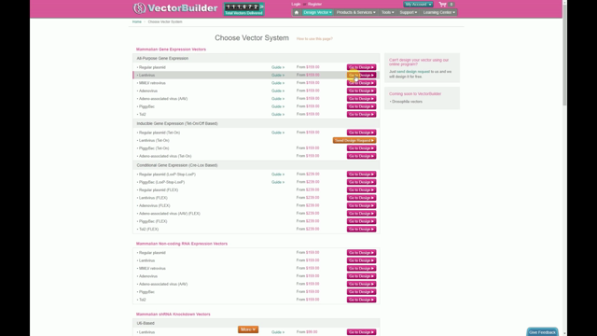The width and height of the screenshot is (597, 336).
Task: Open the home icon in navigation bar
Action: (x=297, y=12)
